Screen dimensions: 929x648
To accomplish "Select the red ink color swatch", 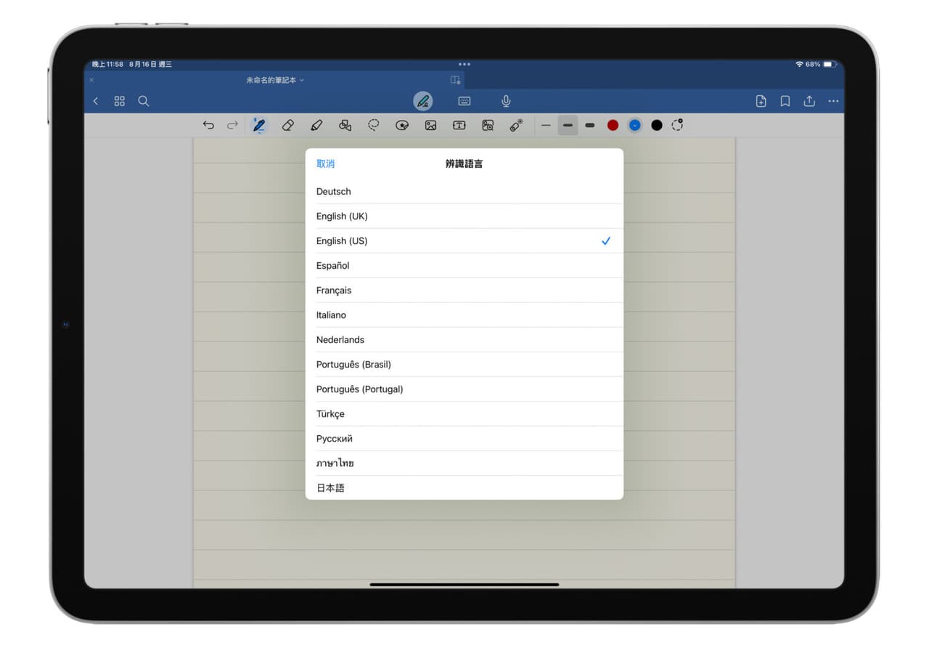I will tap(613, 125).
